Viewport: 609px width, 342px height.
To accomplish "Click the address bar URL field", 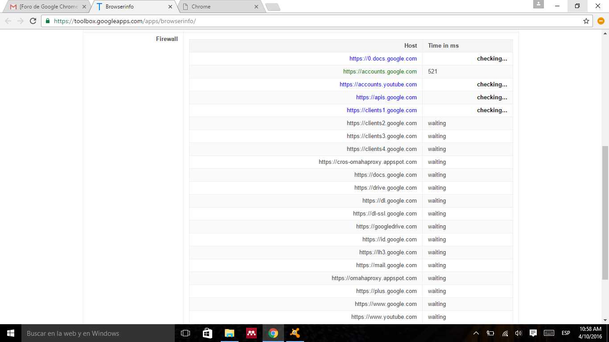I will tap(317, 21).
